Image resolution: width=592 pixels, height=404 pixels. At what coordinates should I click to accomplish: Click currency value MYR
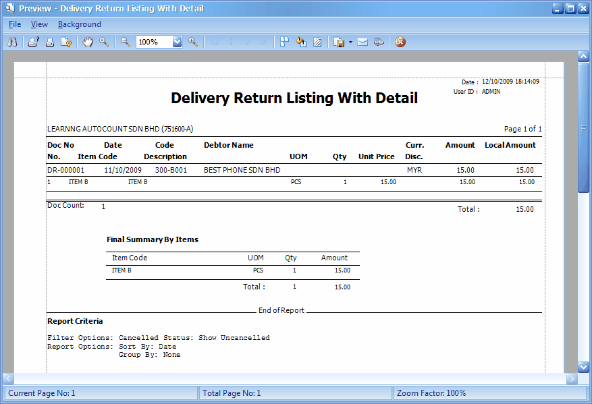tap(414, 170)
